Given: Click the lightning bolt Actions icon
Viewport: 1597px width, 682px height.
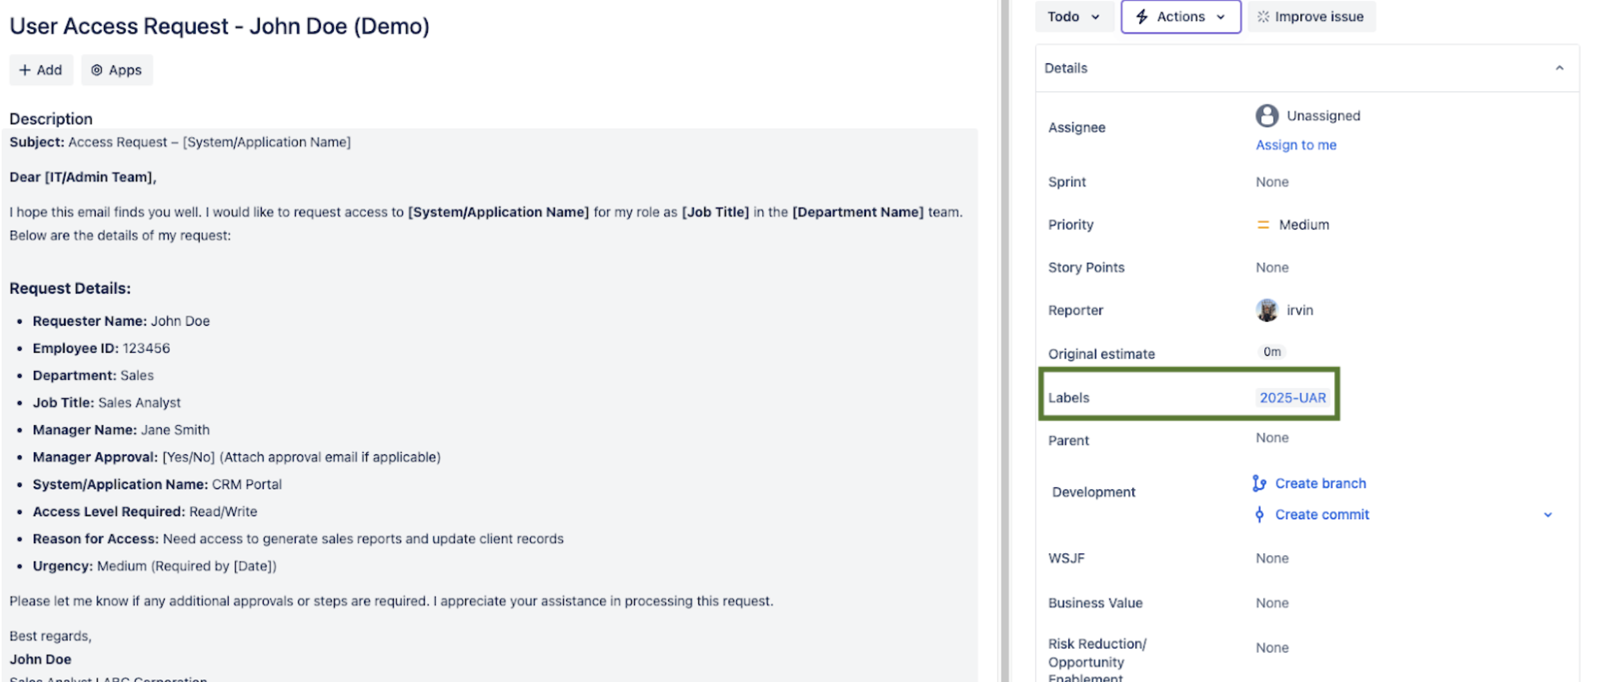Looking at the screenshot, I should coord(1142,17).
